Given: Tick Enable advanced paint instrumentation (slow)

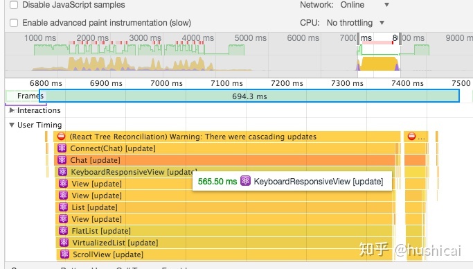Looking at the screenshot, I should [14, 23].
